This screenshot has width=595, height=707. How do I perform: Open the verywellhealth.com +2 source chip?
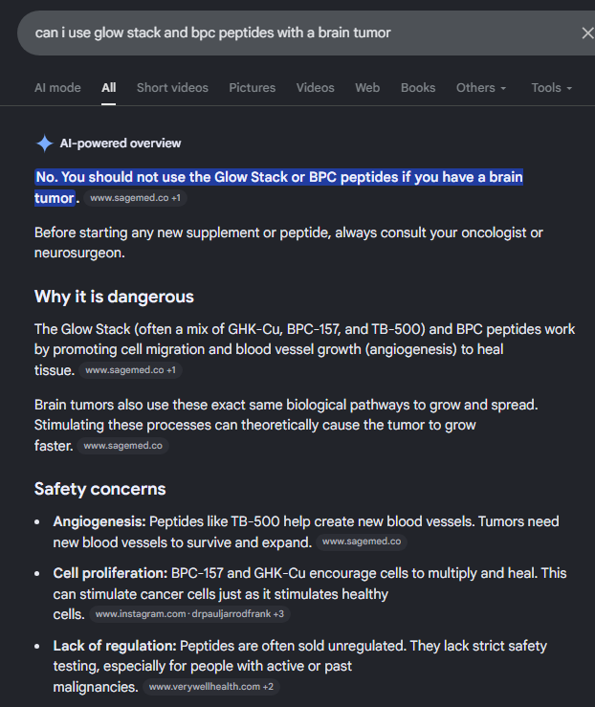211,687
